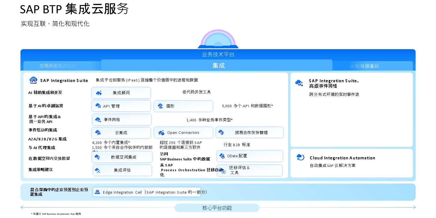Click 事件驱动的集成 label
Viewport: 436px width, 218px height.
point(43,130)
